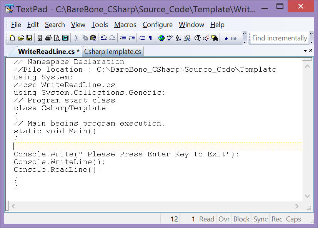Expand the main toolbar overflow chevron

(x=245, y=38)
